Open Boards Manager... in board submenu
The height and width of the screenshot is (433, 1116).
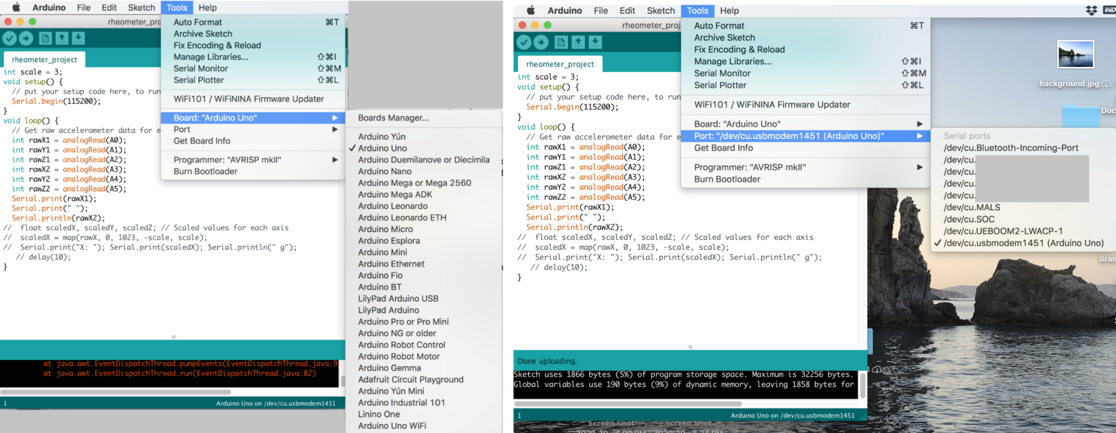424,118
